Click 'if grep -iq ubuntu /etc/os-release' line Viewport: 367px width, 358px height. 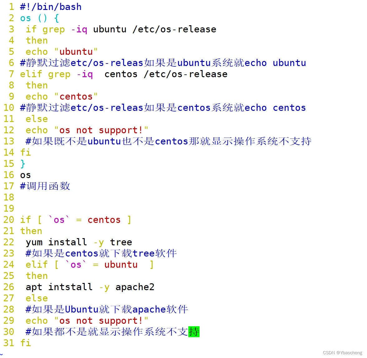(x=121, y=30)
